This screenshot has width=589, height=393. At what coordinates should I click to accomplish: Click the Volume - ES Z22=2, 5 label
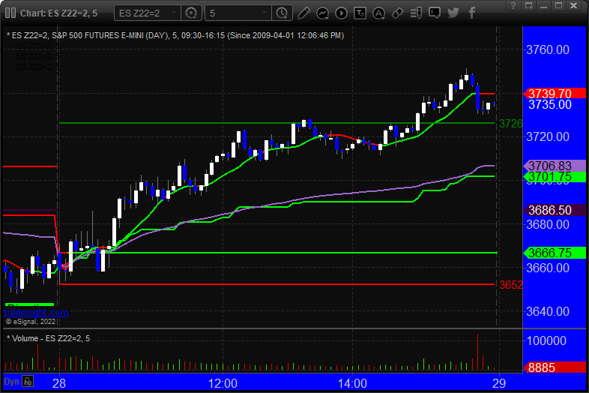[x=50, y=338]
